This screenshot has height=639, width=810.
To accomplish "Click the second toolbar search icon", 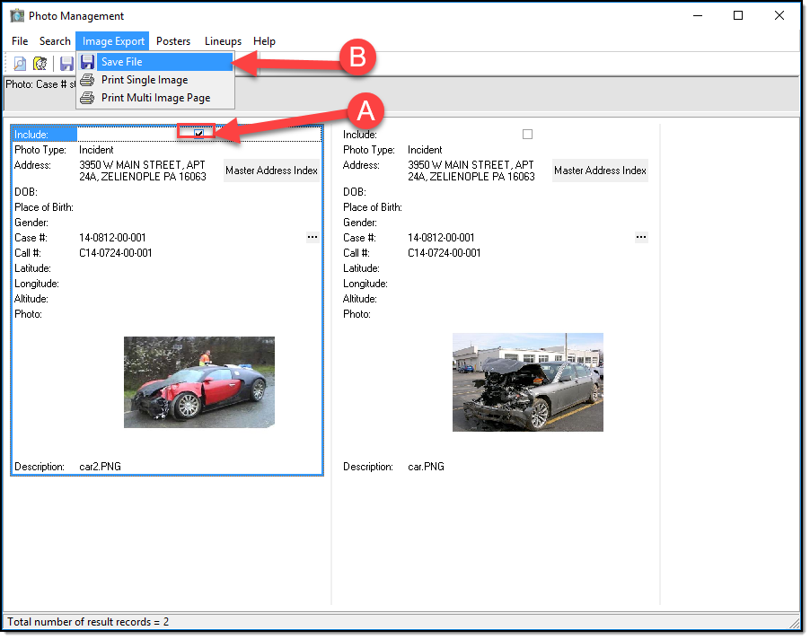I will click(40, 64).
